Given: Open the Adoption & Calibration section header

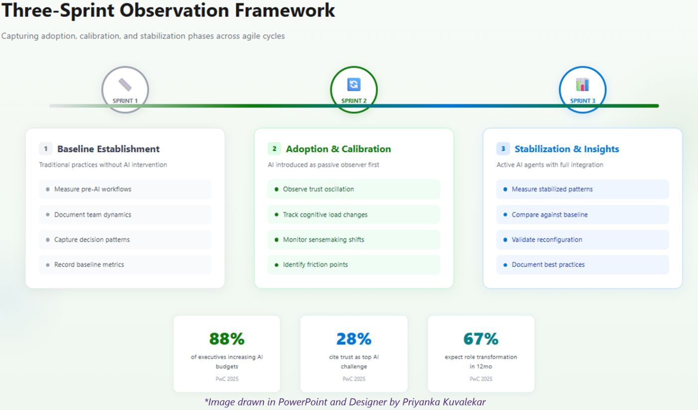Looking at the screenshot, I should 338,148.
